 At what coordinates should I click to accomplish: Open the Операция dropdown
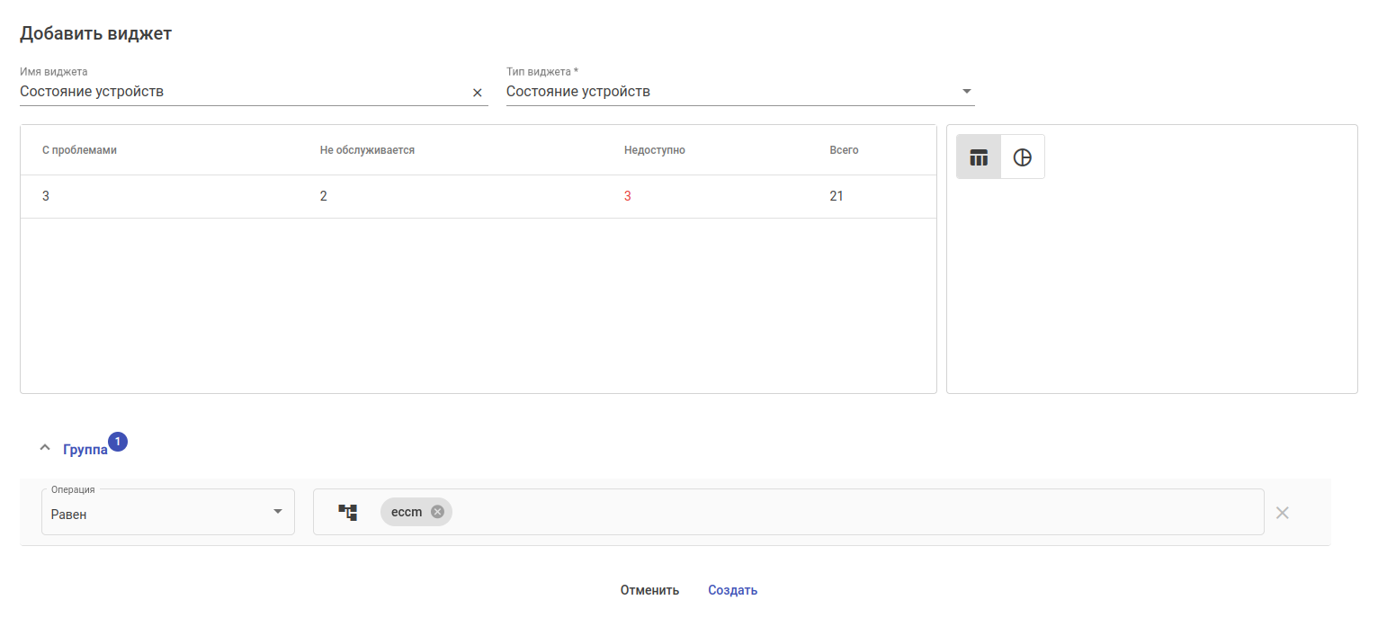pyautogui.click(x=277, y=512)
